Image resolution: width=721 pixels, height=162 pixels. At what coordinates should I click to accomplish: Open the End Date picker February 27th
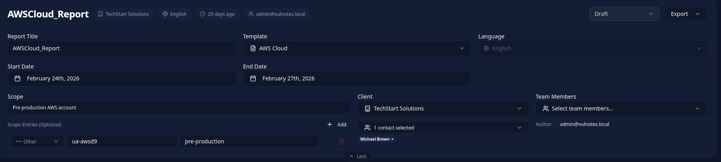[x=357, y=78]
